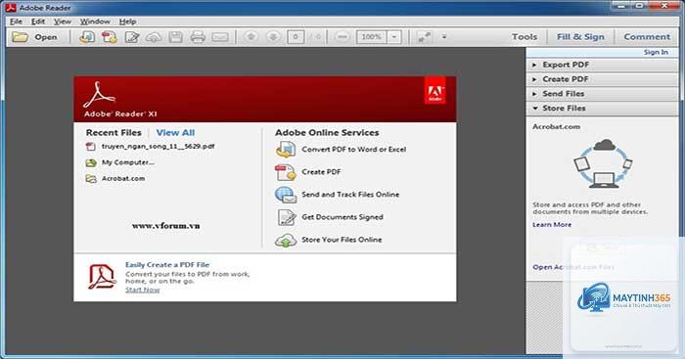
Task: Click the Open folder toolbar button
Action: click(34, 37)
